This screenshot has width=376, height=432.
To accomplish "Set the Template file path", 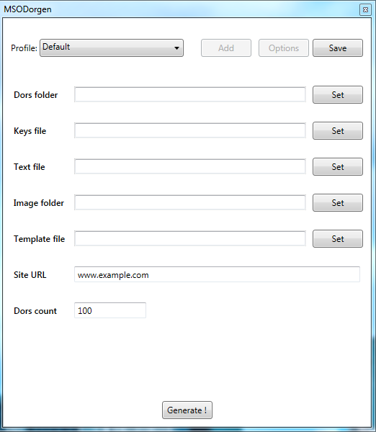I will point(338,238).
